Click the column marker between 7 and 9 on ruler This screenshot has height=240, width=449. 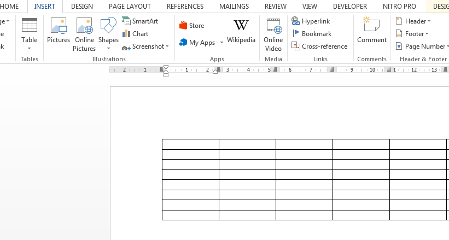click(332, 69)
